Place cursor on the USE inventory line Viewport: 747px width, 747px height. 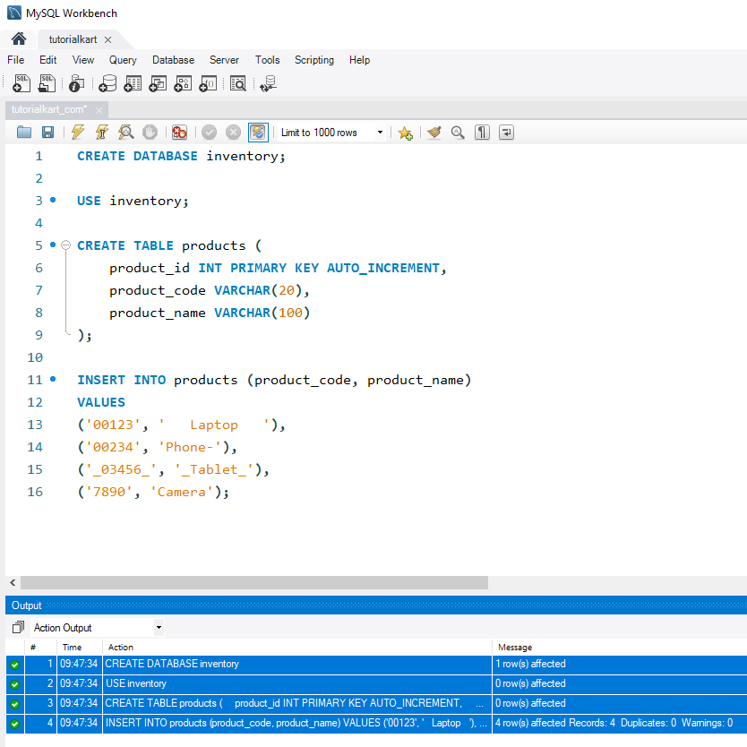pyautogui.click(x=133, y=201)
